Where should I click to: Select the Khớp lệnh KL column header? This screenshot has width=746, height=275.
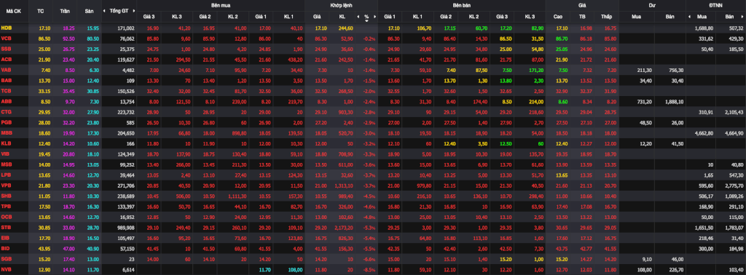pyautogui.click(x=342, y=17)
